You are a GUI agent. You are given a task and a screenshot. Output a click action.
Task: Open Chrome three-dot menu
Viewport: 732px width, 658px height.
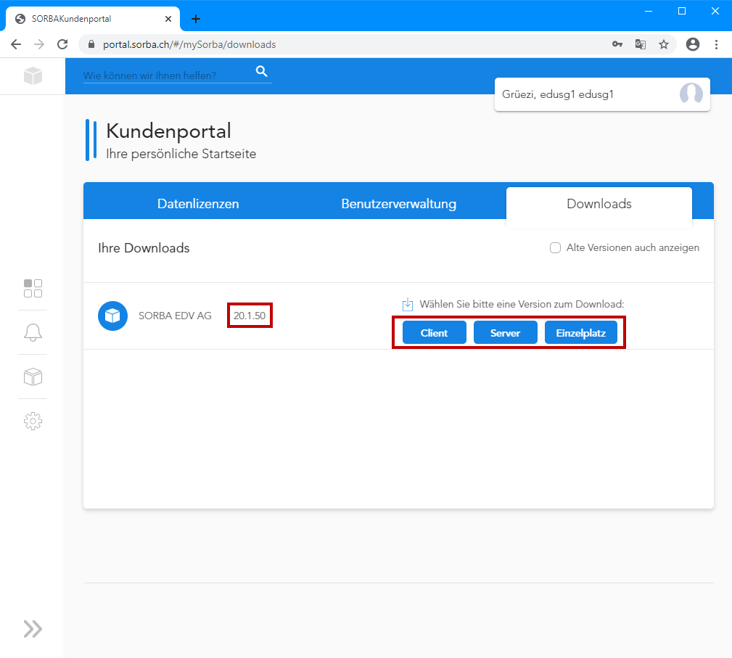pyautogui.click(x=716, y=44)
